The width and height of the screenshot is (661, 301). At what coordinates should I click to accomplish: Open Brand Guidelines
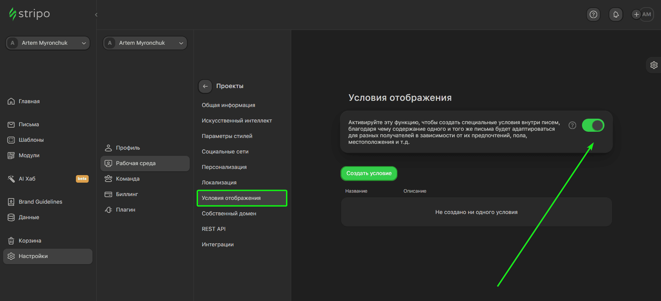pos(40,202)
